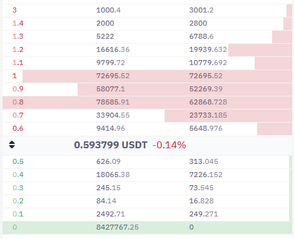Click the last price 0.593799 USDT

coord(111,145)
